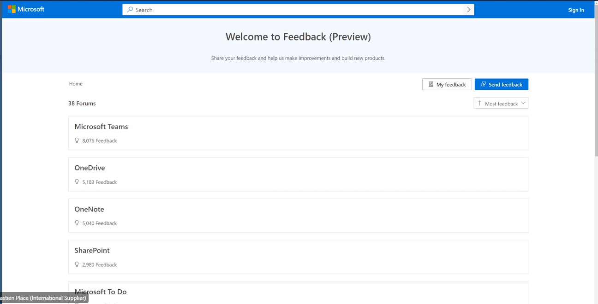The height and width of the screenshot is (304, 598).
Task: Click the Microsoft logo
Action: [x=26, y=9]
